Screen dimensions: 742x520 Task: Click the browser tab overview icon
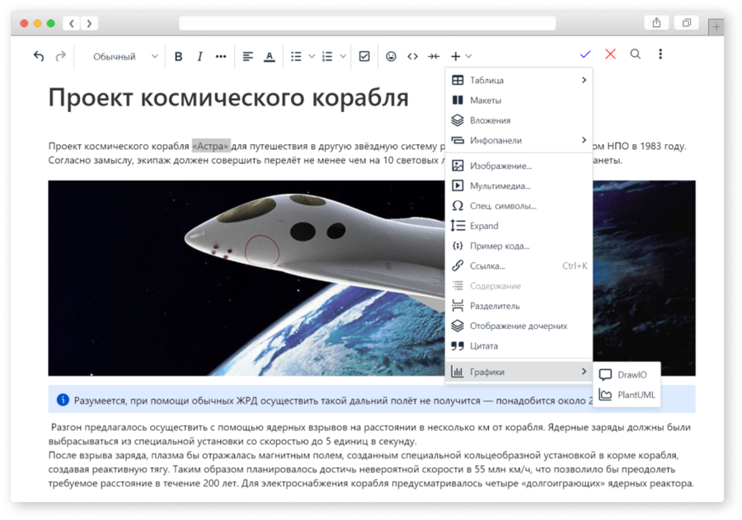click(x=687, y=23)
